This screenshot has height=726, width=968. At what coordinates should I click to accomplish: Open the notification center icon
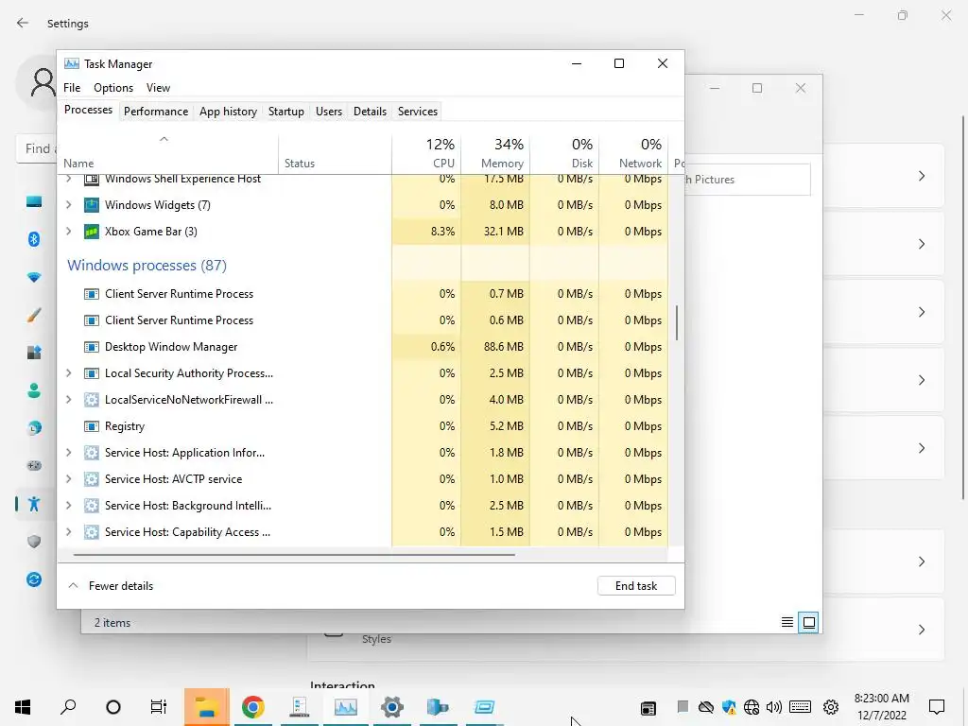[937, 707]
